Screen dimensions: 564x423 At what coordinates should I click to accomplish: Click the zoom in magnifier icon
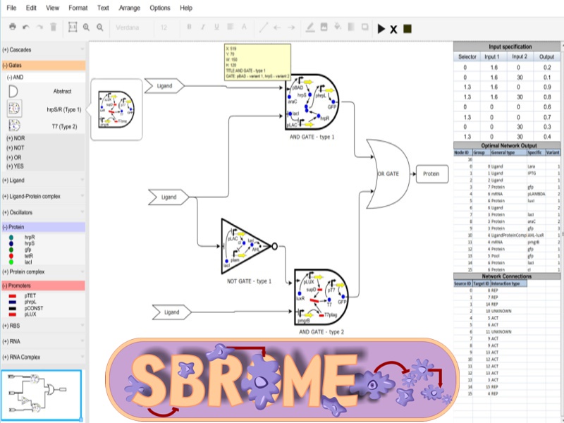pos(86,27)
